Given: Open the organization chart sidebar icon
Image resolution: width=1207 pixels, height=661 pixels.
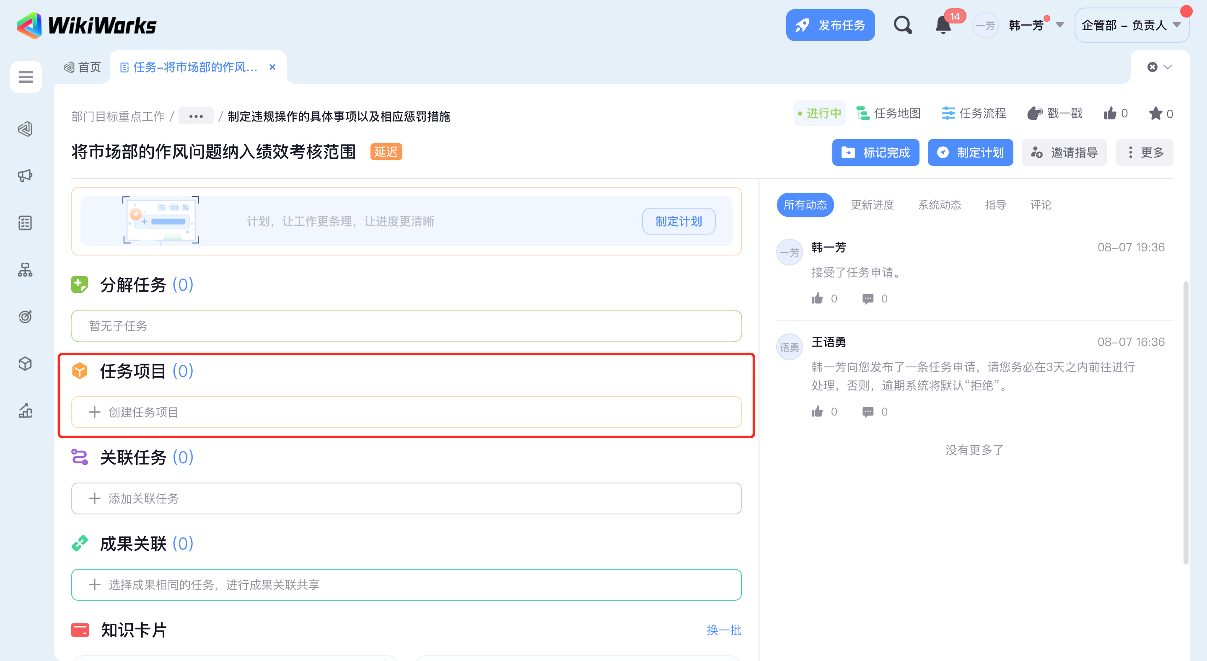Looking at the screenshot, I should point(25,270).
